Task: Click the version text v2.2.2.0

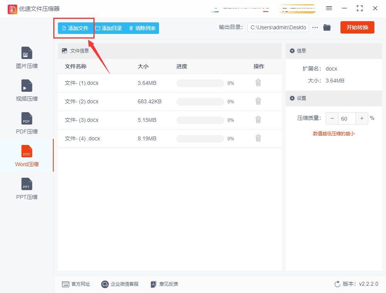Action: tap(368, 284)
